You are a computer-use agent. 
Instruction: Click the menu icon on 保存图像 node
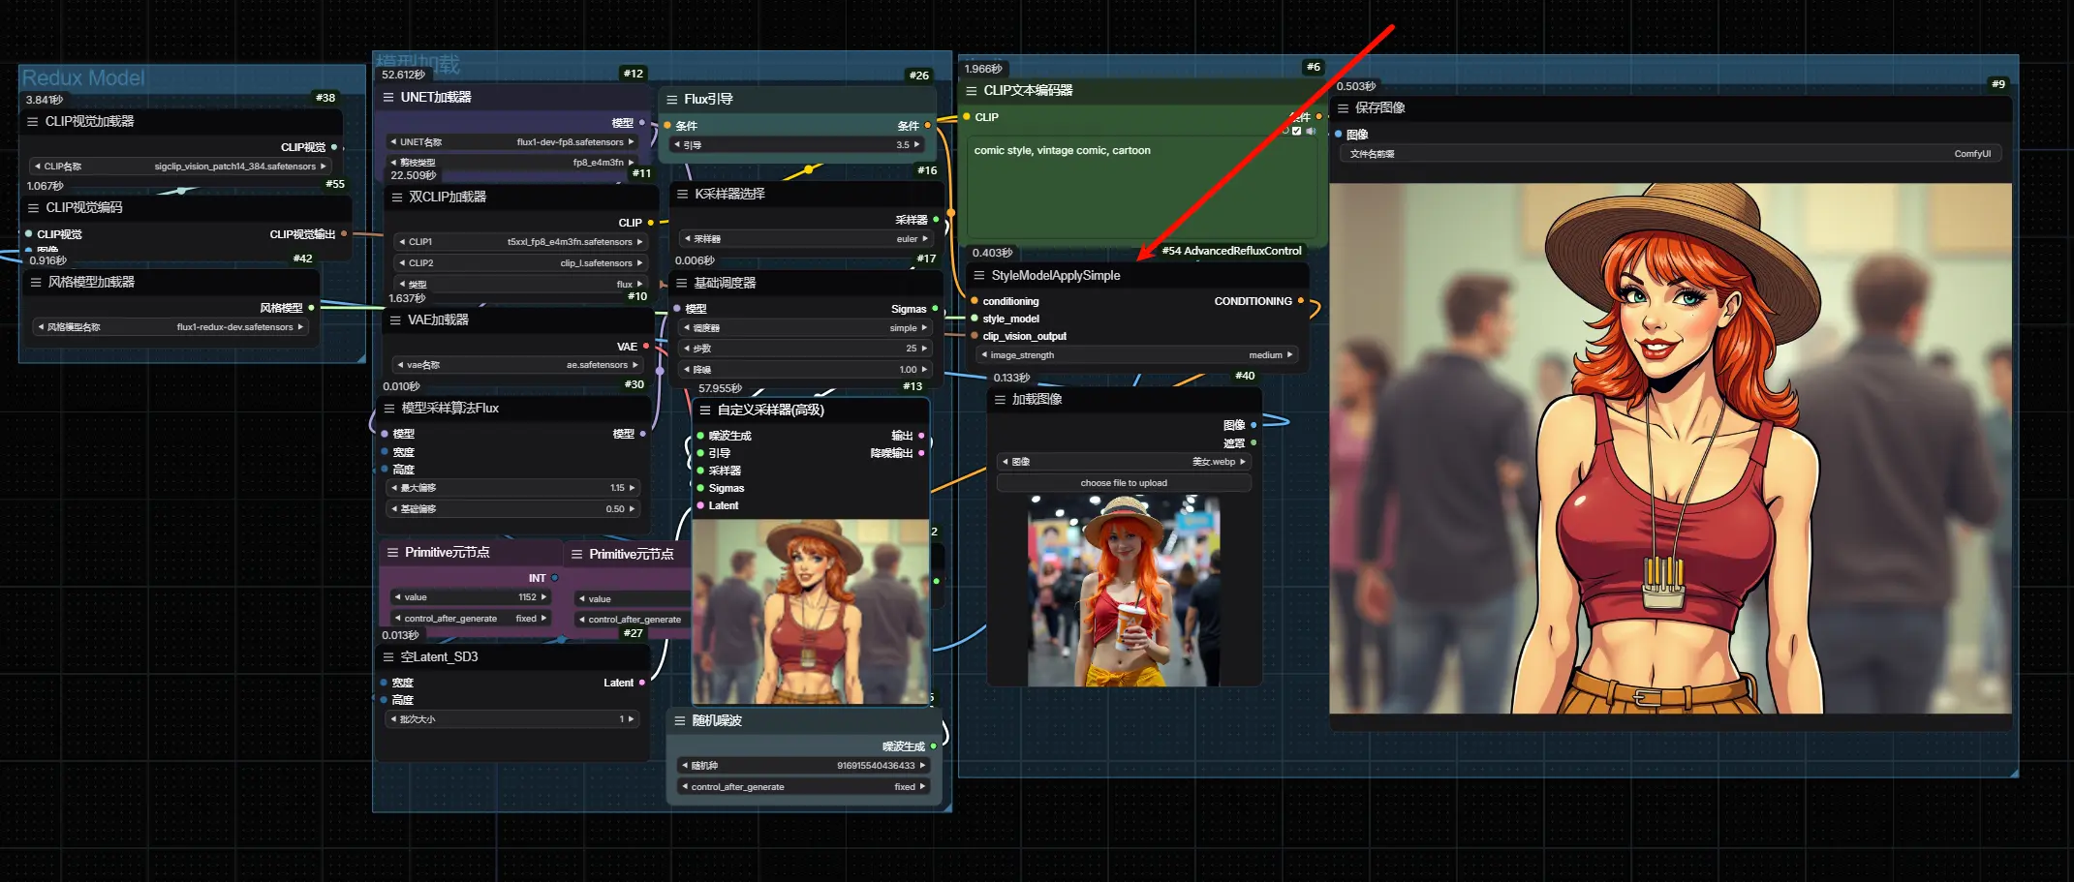[x=1343, y=108]
